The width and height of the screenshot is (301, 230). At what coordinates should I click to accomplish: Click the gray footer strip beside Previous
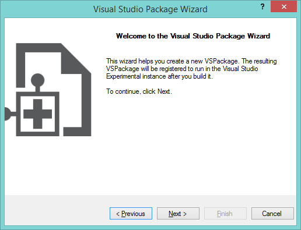coord(57,211)
